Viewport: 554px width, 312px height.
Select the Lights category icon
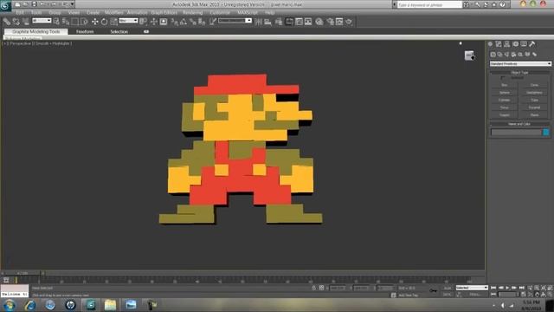click(506, 54)
